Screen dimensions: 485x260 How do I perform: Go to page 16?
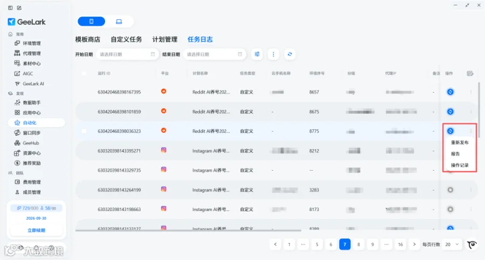[400, 244]
